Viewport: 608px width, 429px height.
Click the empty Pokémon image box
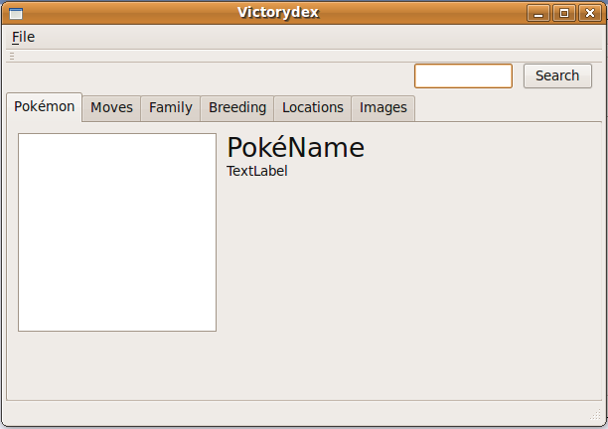pyautogui.click(x=117, y=232)
